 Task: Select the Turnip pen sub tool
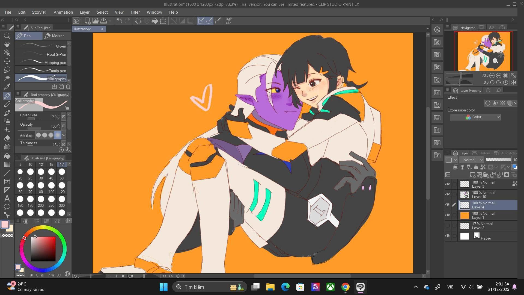point(41,71)
